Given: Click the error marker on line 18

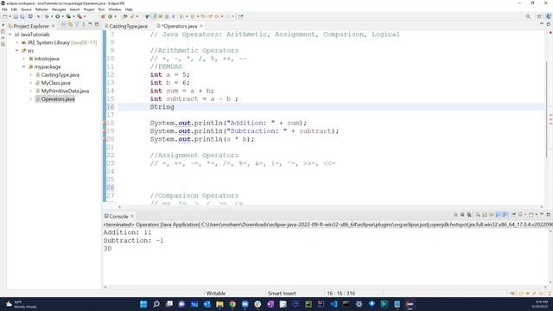Looking at the screenshot, I should pos(105,123).
